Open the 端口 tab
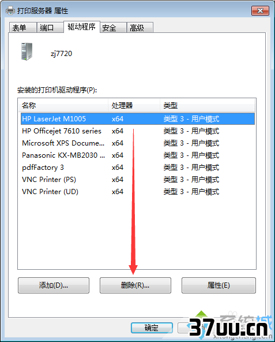The height and width of the screenshot is (342, 275). 50,28
